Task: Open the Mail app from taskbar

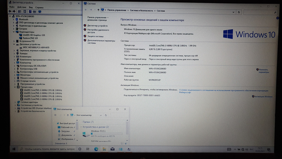Action: [113, 149]
